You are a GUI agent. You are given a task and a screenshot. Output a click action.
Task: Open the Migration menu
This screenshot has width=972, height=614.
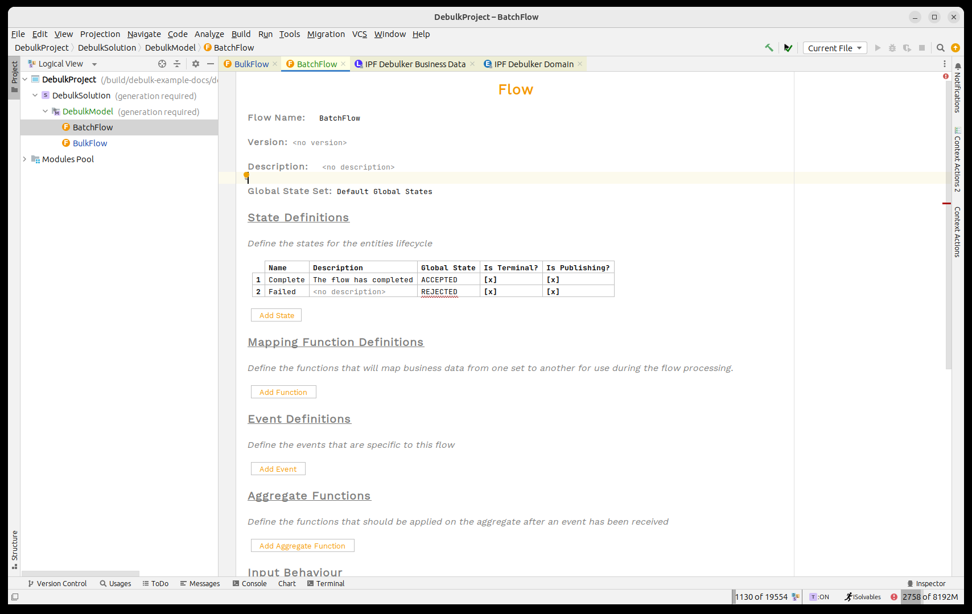pos(326,34)
